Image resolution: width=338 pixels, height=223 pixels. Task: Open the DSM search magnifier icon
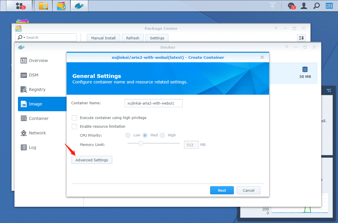click(x=317, y=6)
